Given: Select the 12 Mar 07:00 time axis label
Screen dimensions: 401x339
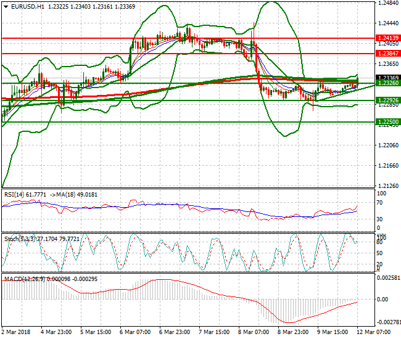Looking at the screenshot, I should click(x=372, y=333).
